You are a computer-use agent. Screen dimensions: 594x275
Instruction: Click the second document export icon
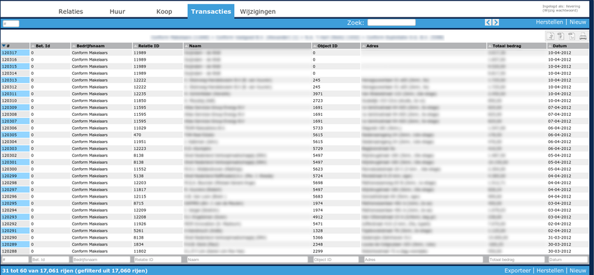click(x=560, y=36)
